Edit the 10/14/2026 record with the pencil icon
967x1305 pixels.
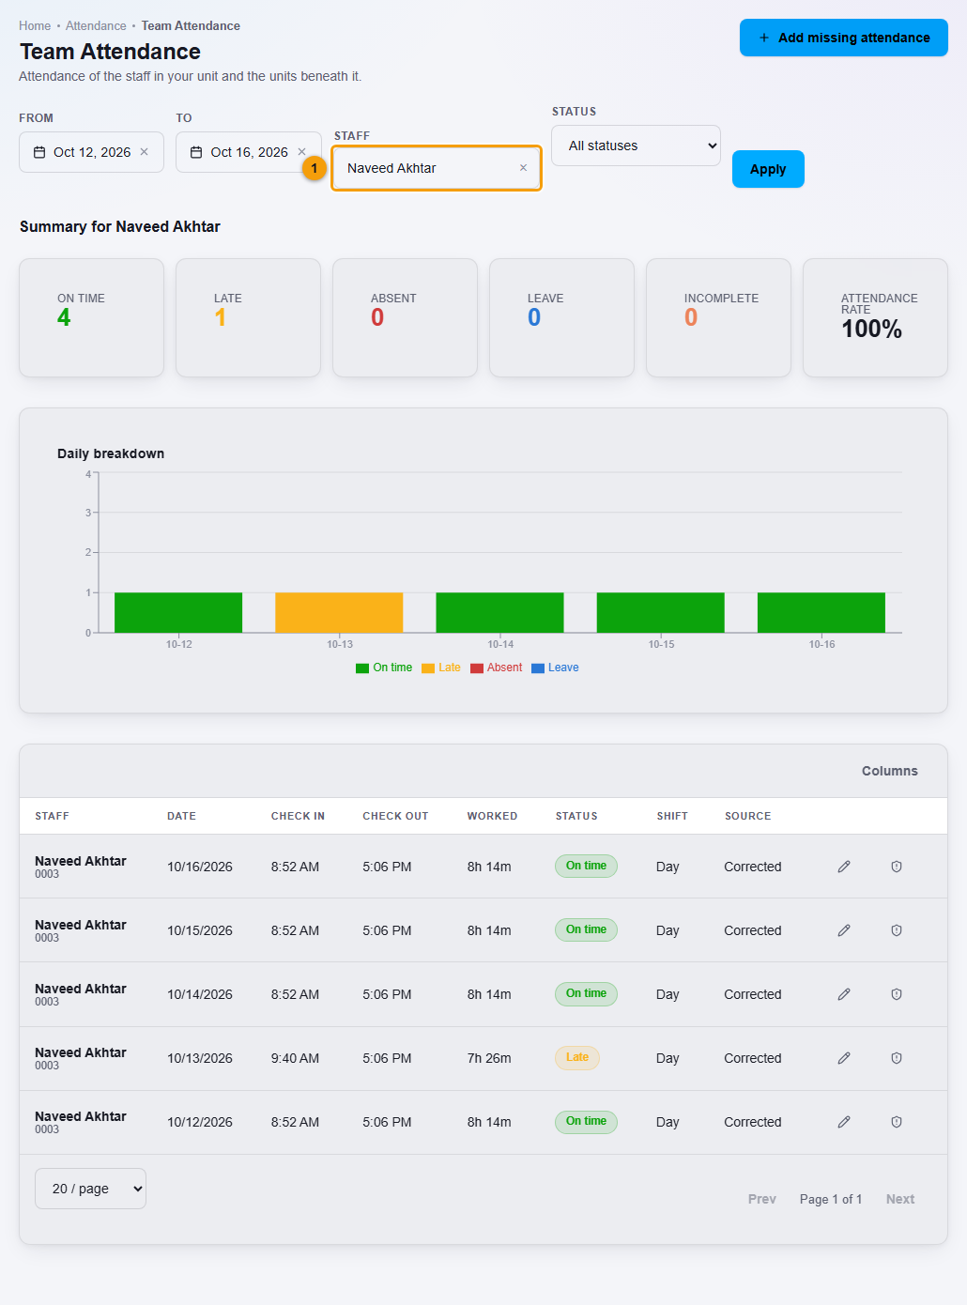pos(844,994)
